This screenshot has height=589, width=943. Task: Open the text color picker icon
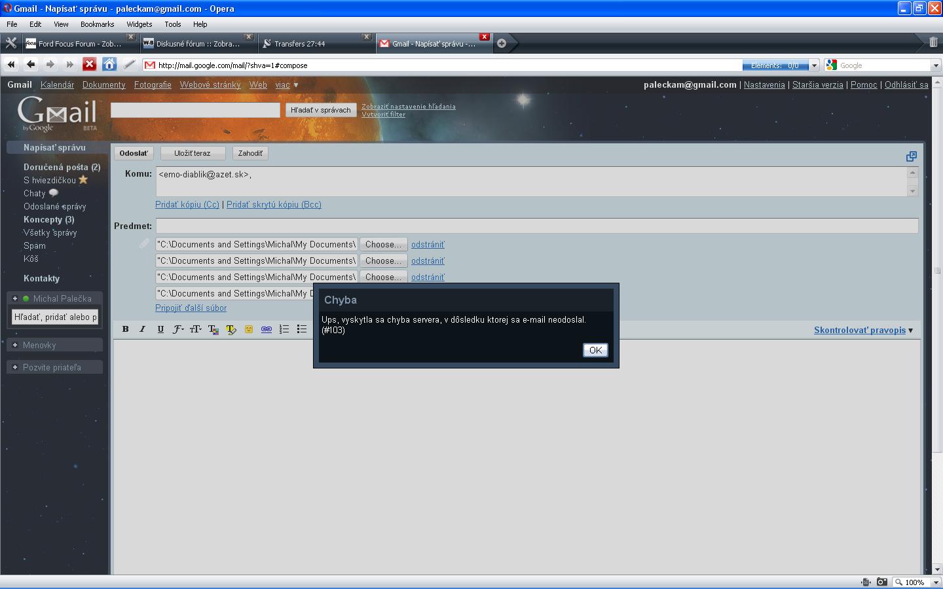(213, 329)
